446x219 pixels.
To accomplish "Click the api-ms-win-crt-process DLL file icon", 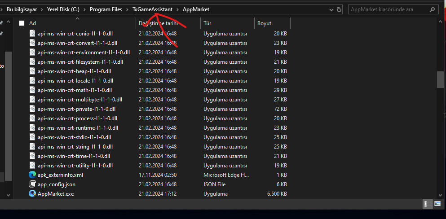I will pos(32,118).
